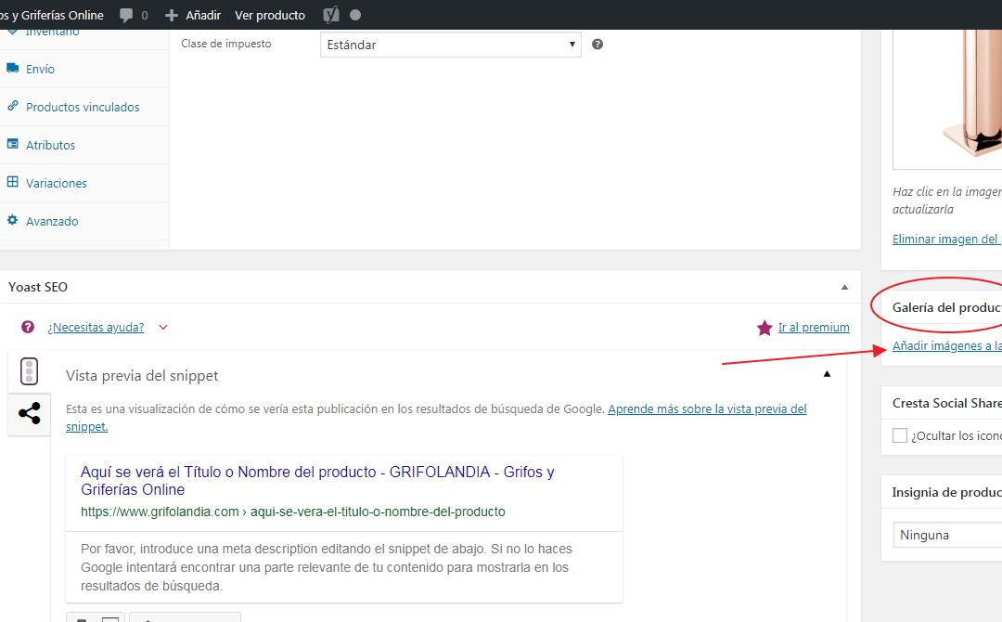The width and height of the screenshot is (1002, 622).
Task: Click the truck icon for Envío
Action: [x=12, y=68]
